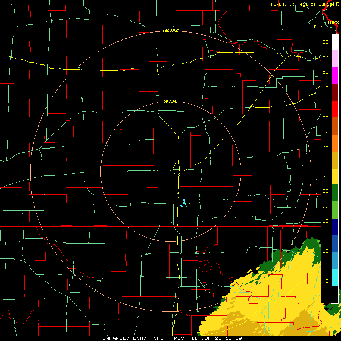This screenshot has width=341, height=341.
Task: Click the 26 legend value
Action: coord(325,191)
